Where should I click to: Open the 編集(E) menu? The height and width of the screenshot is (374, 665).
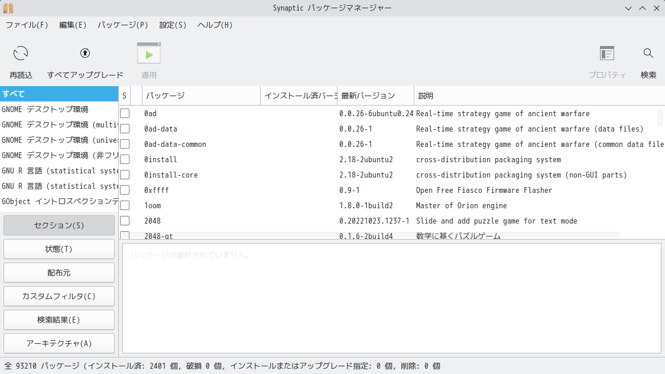(73, 25)
